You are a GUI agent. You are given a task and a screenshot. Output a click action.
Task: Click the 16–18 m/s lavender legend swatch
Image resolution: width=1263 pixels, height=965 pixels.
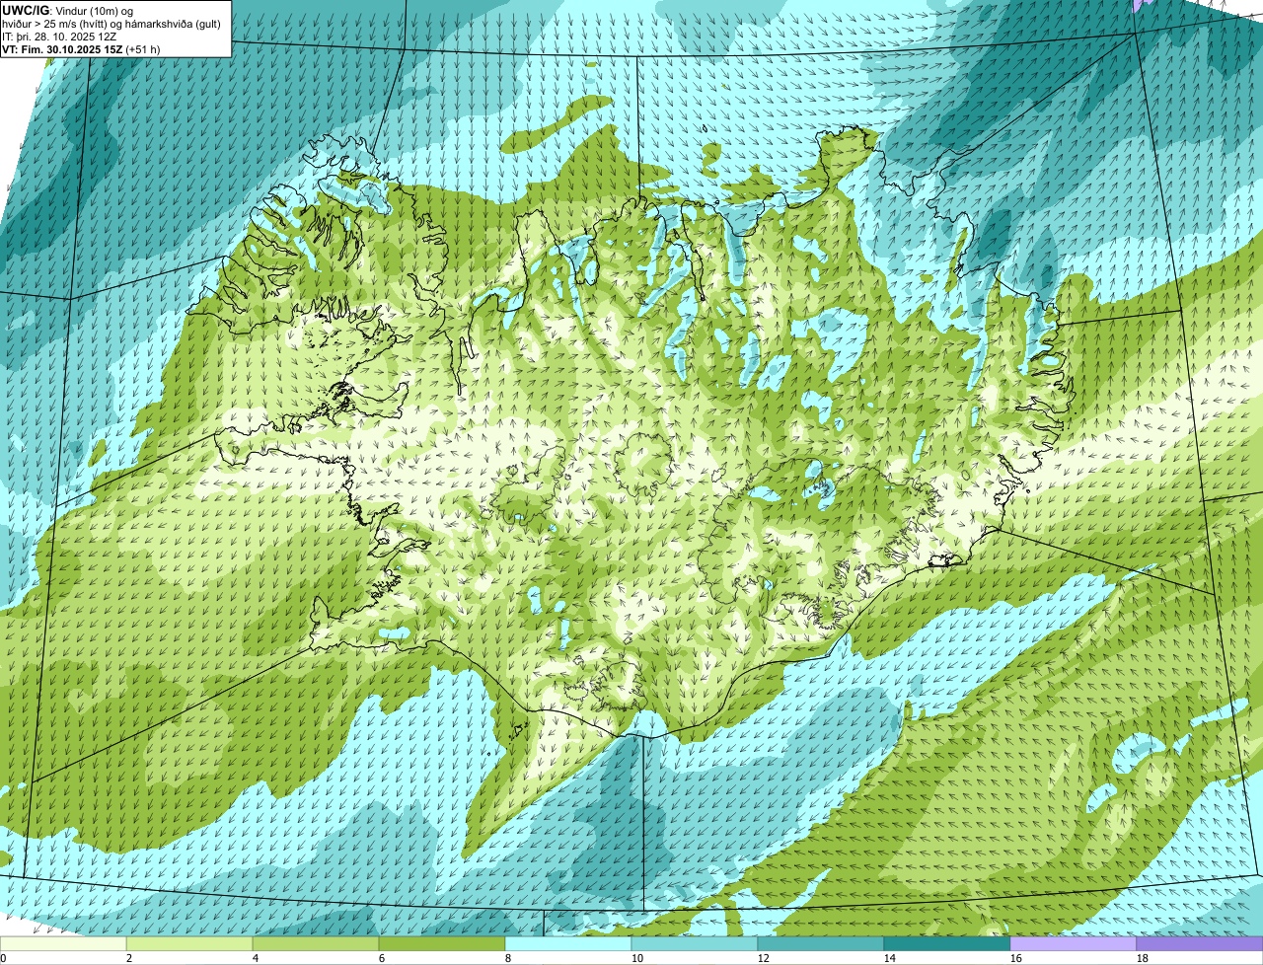1074,943
